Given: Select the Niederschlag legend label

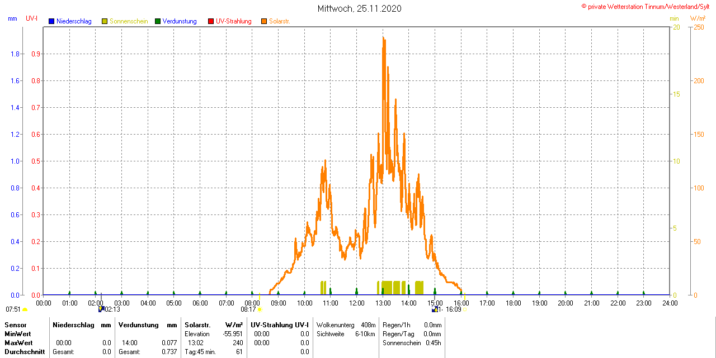Looking at the screenshot, I should [74, 21].
